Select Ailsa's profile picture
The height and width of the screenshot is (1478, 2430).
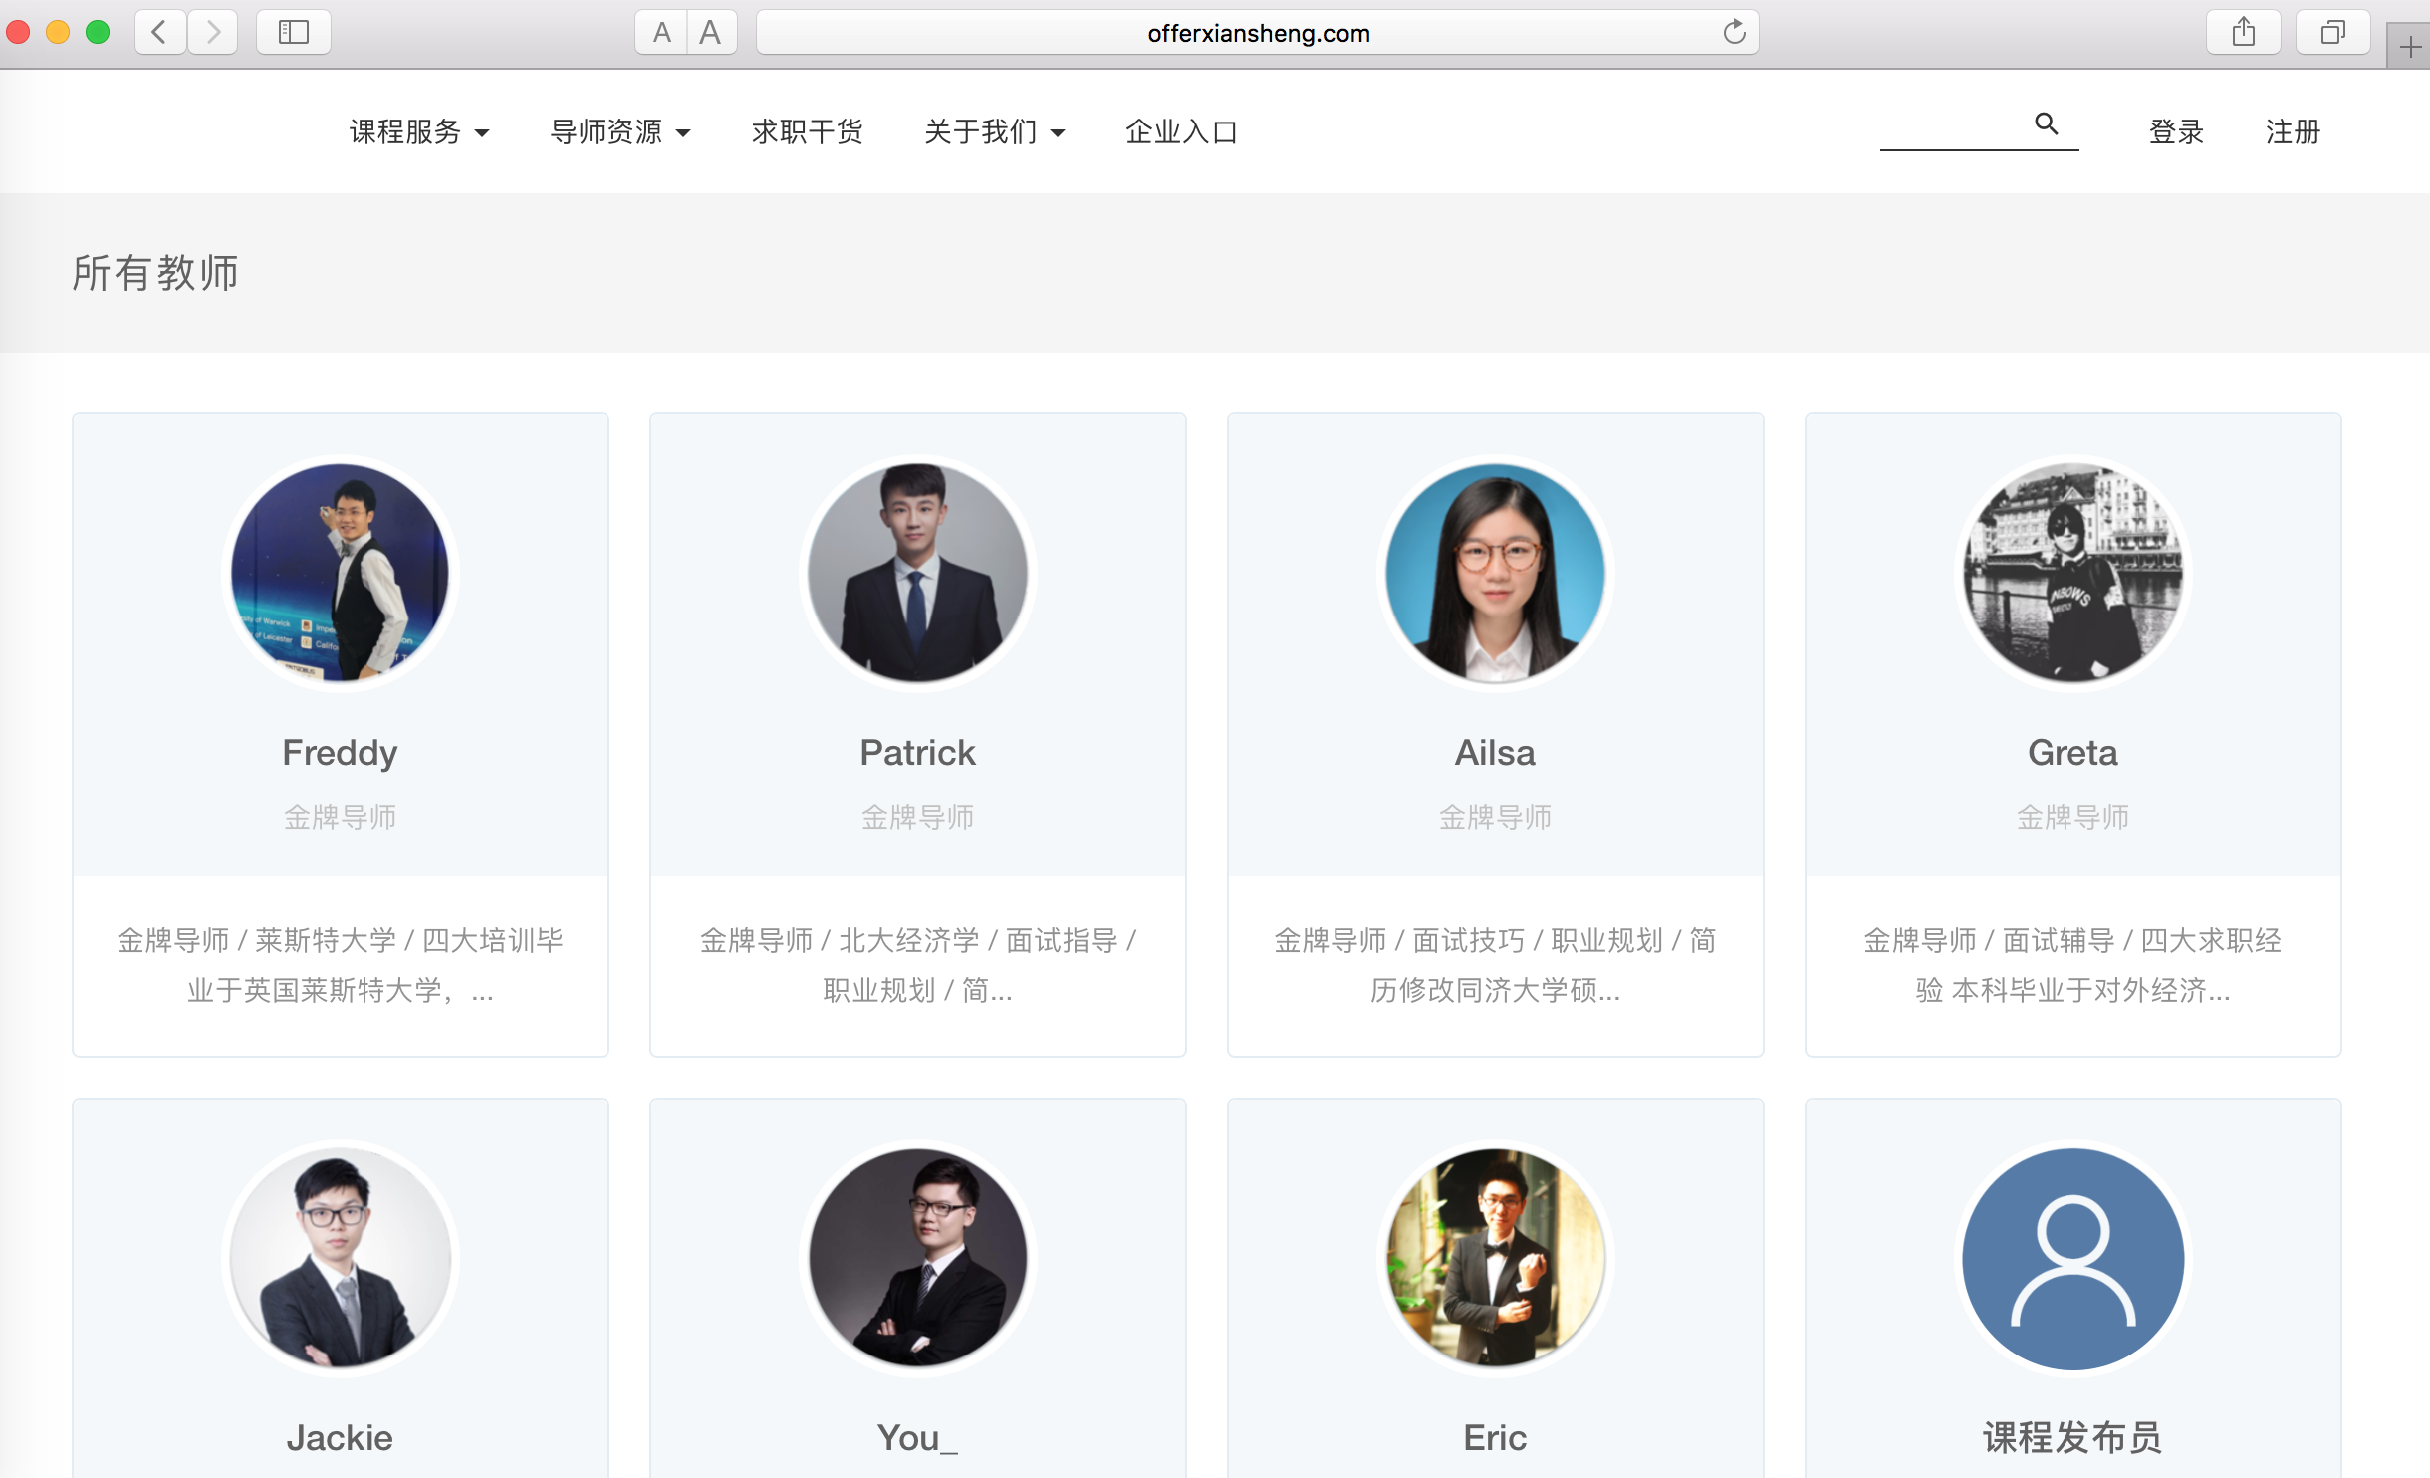click(1495, 573)
